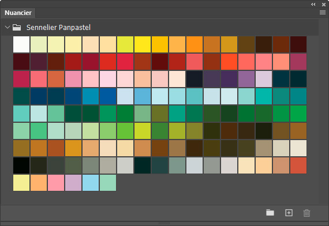Select the royal blue swatch
Screen dimensions: 329x226
tap(108, 96)
